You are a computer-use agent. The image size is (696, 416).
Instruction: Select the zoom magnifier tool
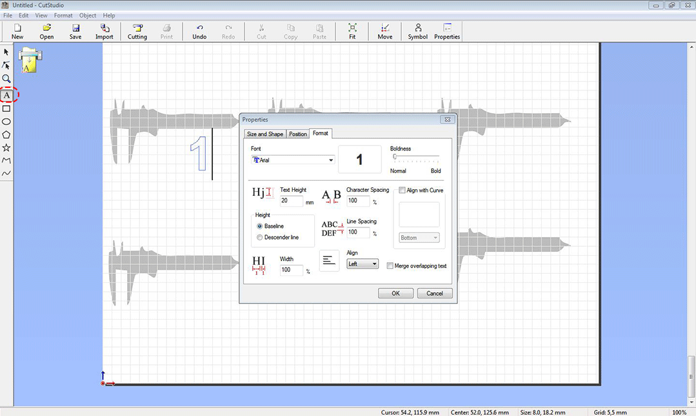(6, 79)
